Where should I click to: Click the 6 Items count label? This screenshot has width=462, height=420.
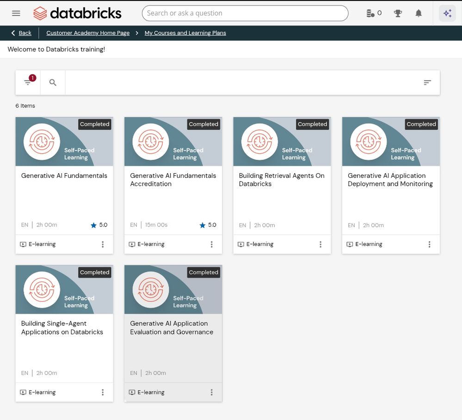click(25, 106)
